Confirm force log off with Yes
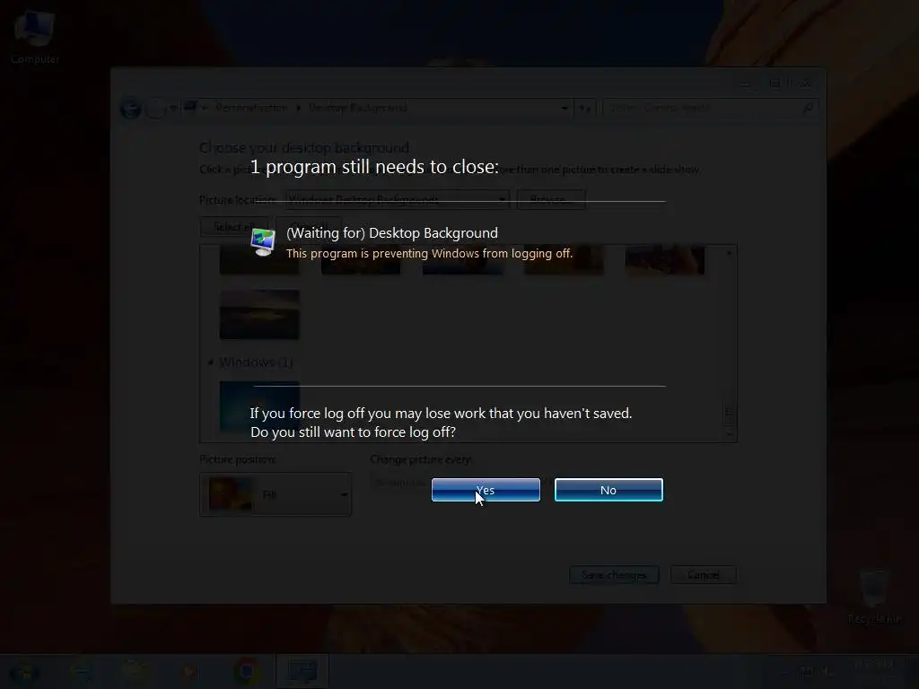 click(x=486, y=490)
